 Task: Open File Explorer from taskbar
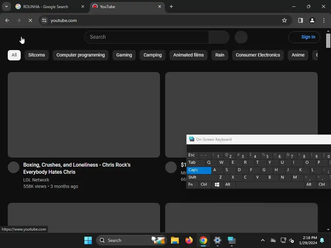175,240
